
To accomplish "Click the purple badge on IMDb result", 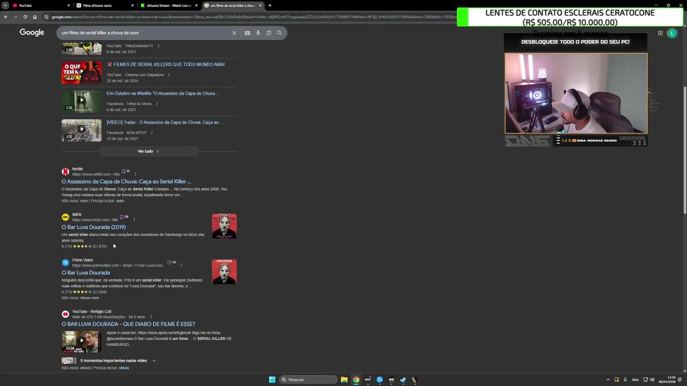I will [125, 217].
